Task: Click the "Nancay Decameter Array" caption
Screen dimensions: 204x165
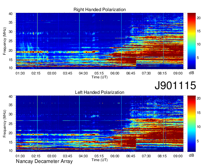Action: pyautogui.click(x=44, y=161)
